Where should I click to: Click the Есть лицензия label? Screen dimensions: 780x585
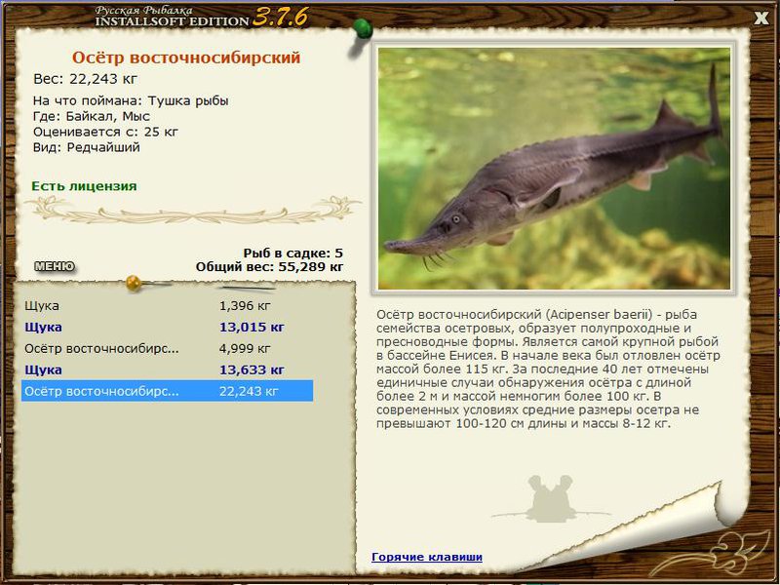pyautogui.click(x=84, y=186)
